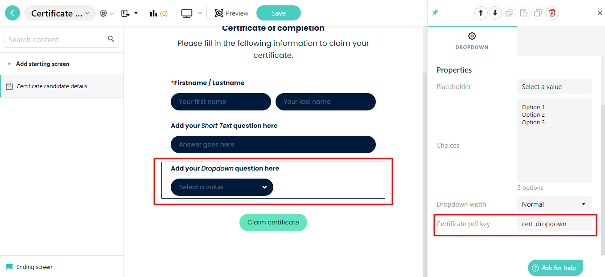
Task: Open the Dropdown width selector
Action: coord(554,204)
